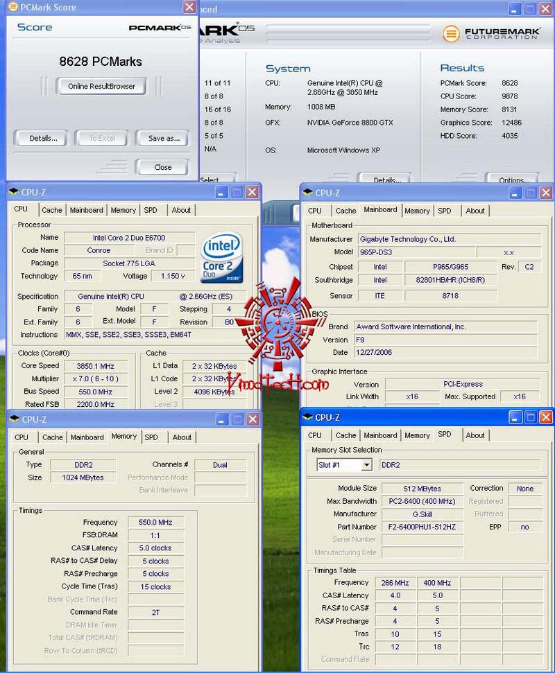The image size is (555, 673).
Task: Select Memory tab in CPU-Z Mainboard window
Action: tap(417, 211)
